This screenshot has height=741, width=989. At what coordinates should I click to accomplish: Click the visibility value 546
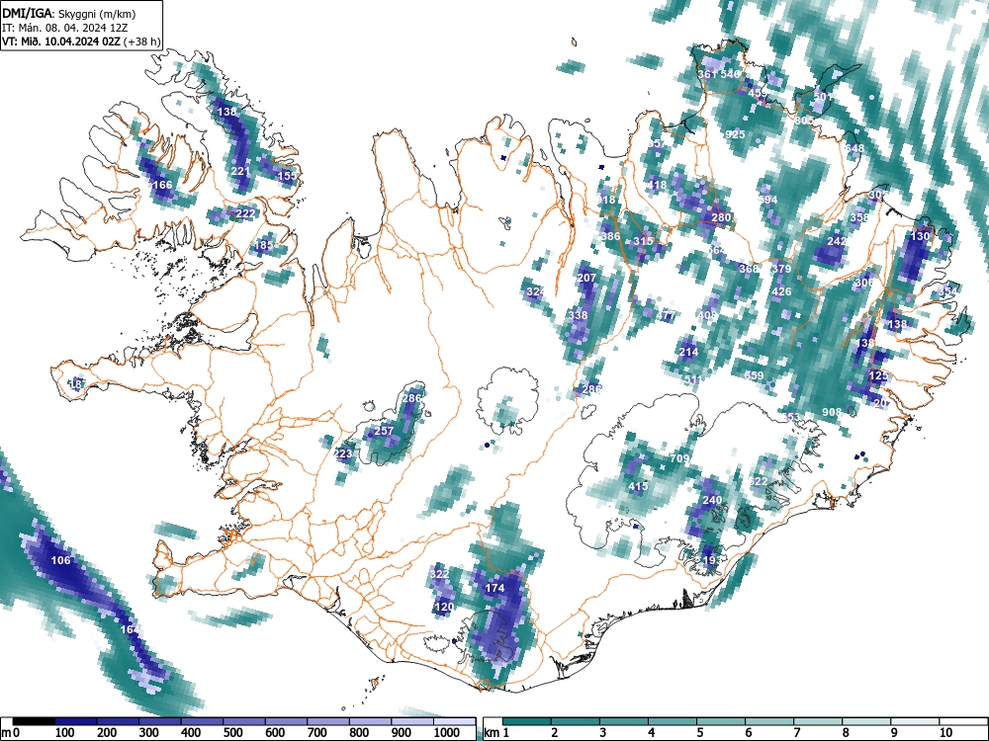(x=730, y=74)
